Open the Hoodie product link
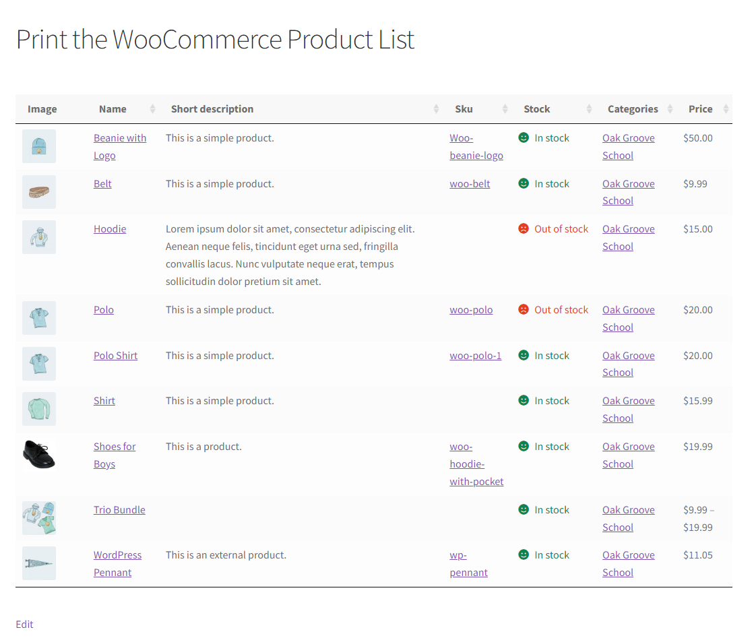The width and height of the screenshot is (756, 638). coord(110,229)
